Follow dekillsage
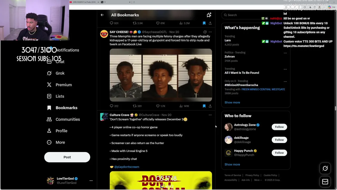 279,140
